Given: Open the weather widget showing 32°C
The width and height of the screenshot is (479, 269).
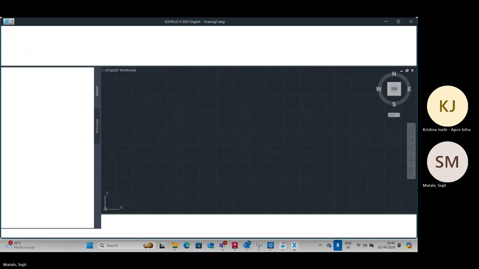Looking at the screenshot, I should pos(21,245).
